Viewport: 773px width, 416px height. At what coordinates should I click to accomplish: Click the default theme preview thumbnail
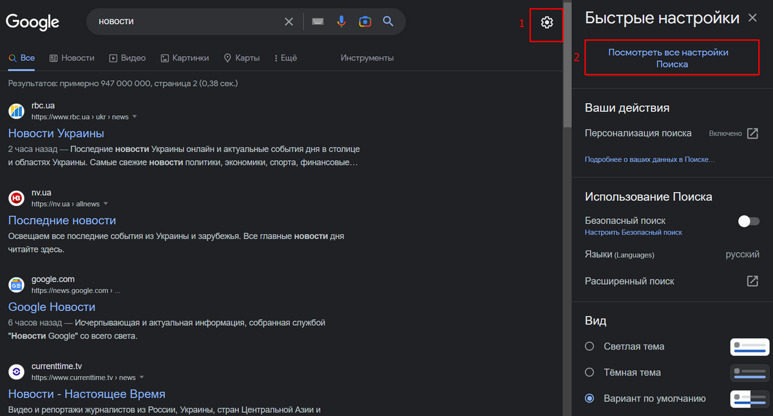[750, 399]
